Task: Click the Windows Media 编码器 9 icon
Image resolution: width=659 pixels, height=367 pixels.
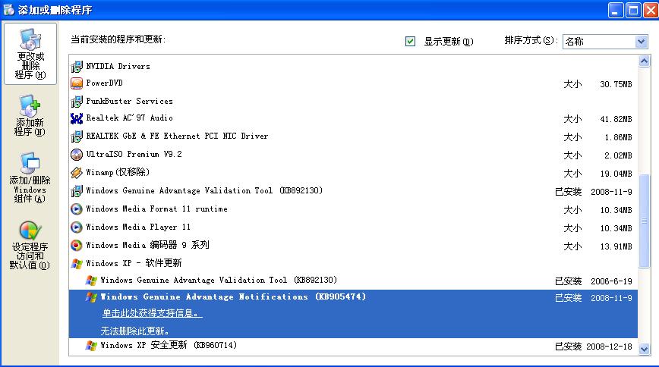Action: click(x=77, y=245)
